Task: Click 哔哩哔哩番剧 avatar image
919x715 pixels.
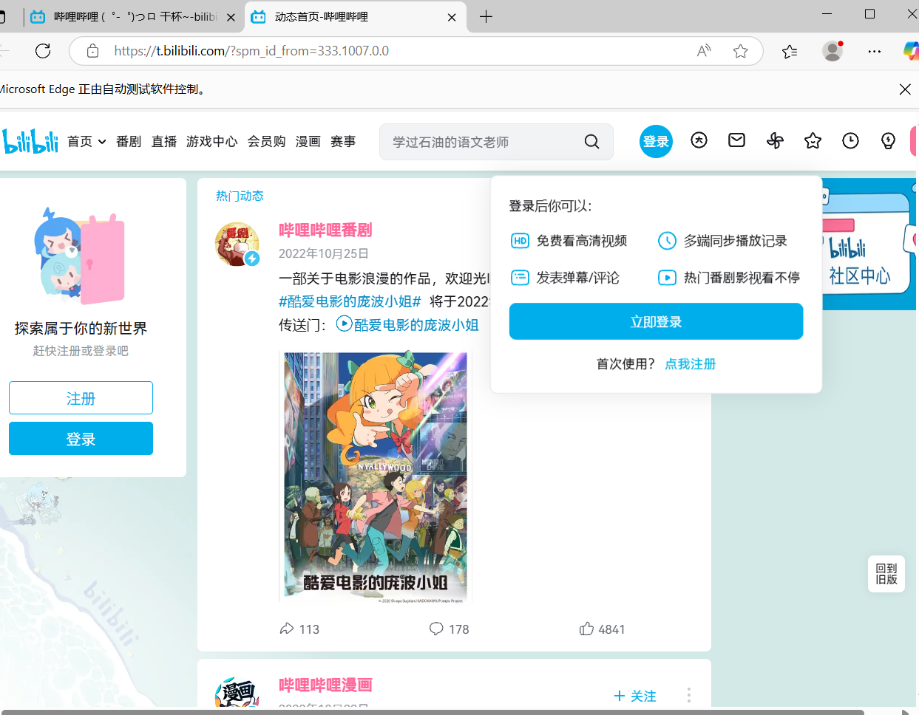Action: pyautogui.click(x=237, y=244)
